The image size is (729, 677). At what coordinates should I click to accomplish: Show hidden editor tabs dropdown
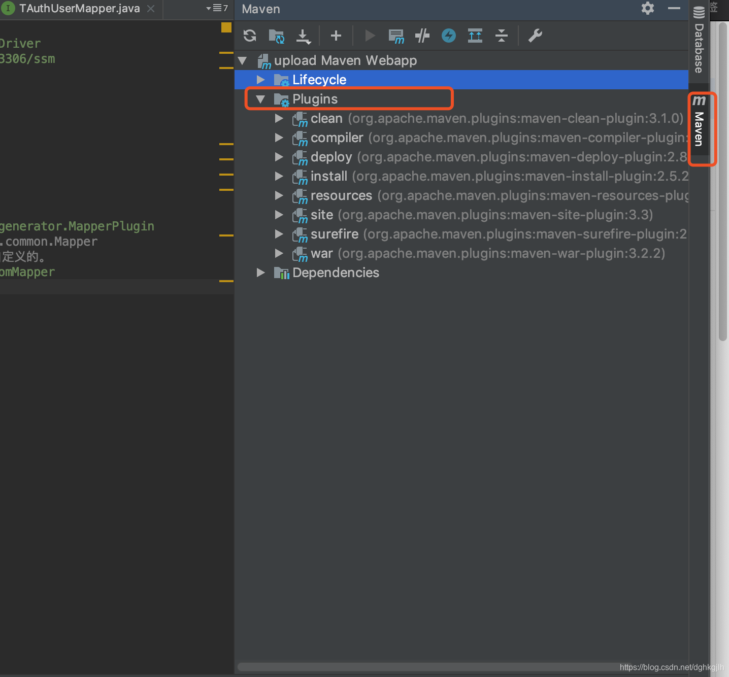tap(217, 8)
